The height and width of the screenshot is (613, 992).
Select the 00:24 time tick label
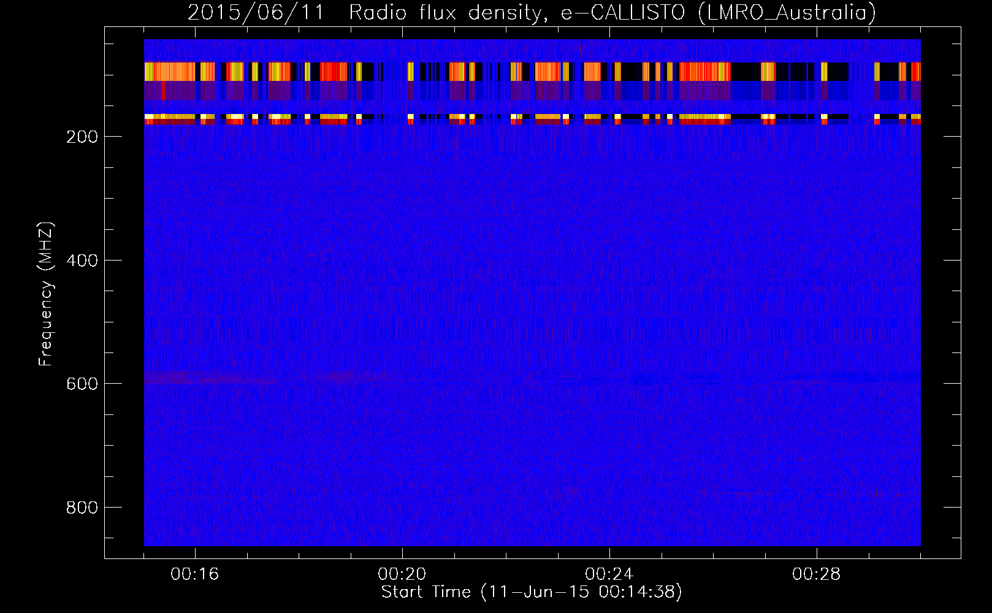tap(609, 574)
